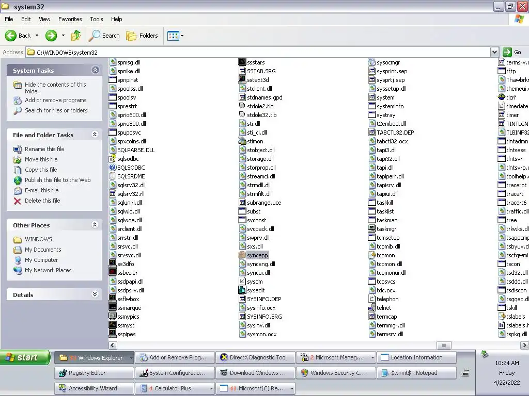
Task: Click Add or remove programs link
Action: [x=56, y=100]
